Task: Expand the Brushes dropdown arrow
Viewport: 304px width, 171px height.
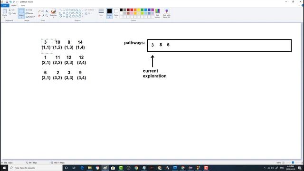Action: coord(53,17)
